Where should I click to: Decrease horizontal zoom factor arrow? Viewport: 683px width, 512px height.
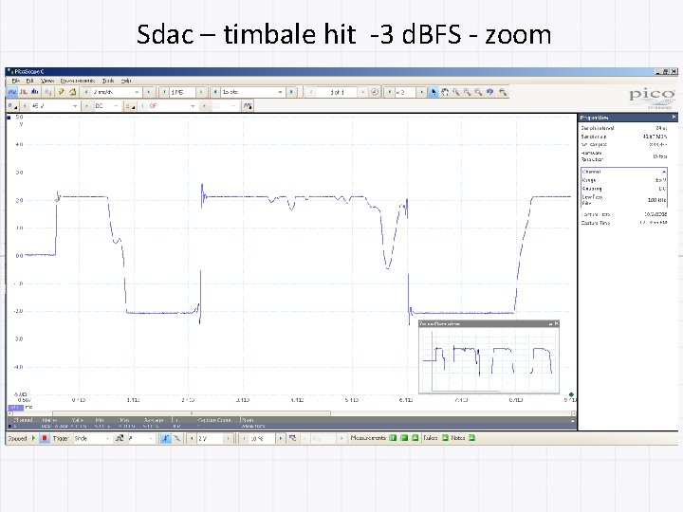coord(390,92)
